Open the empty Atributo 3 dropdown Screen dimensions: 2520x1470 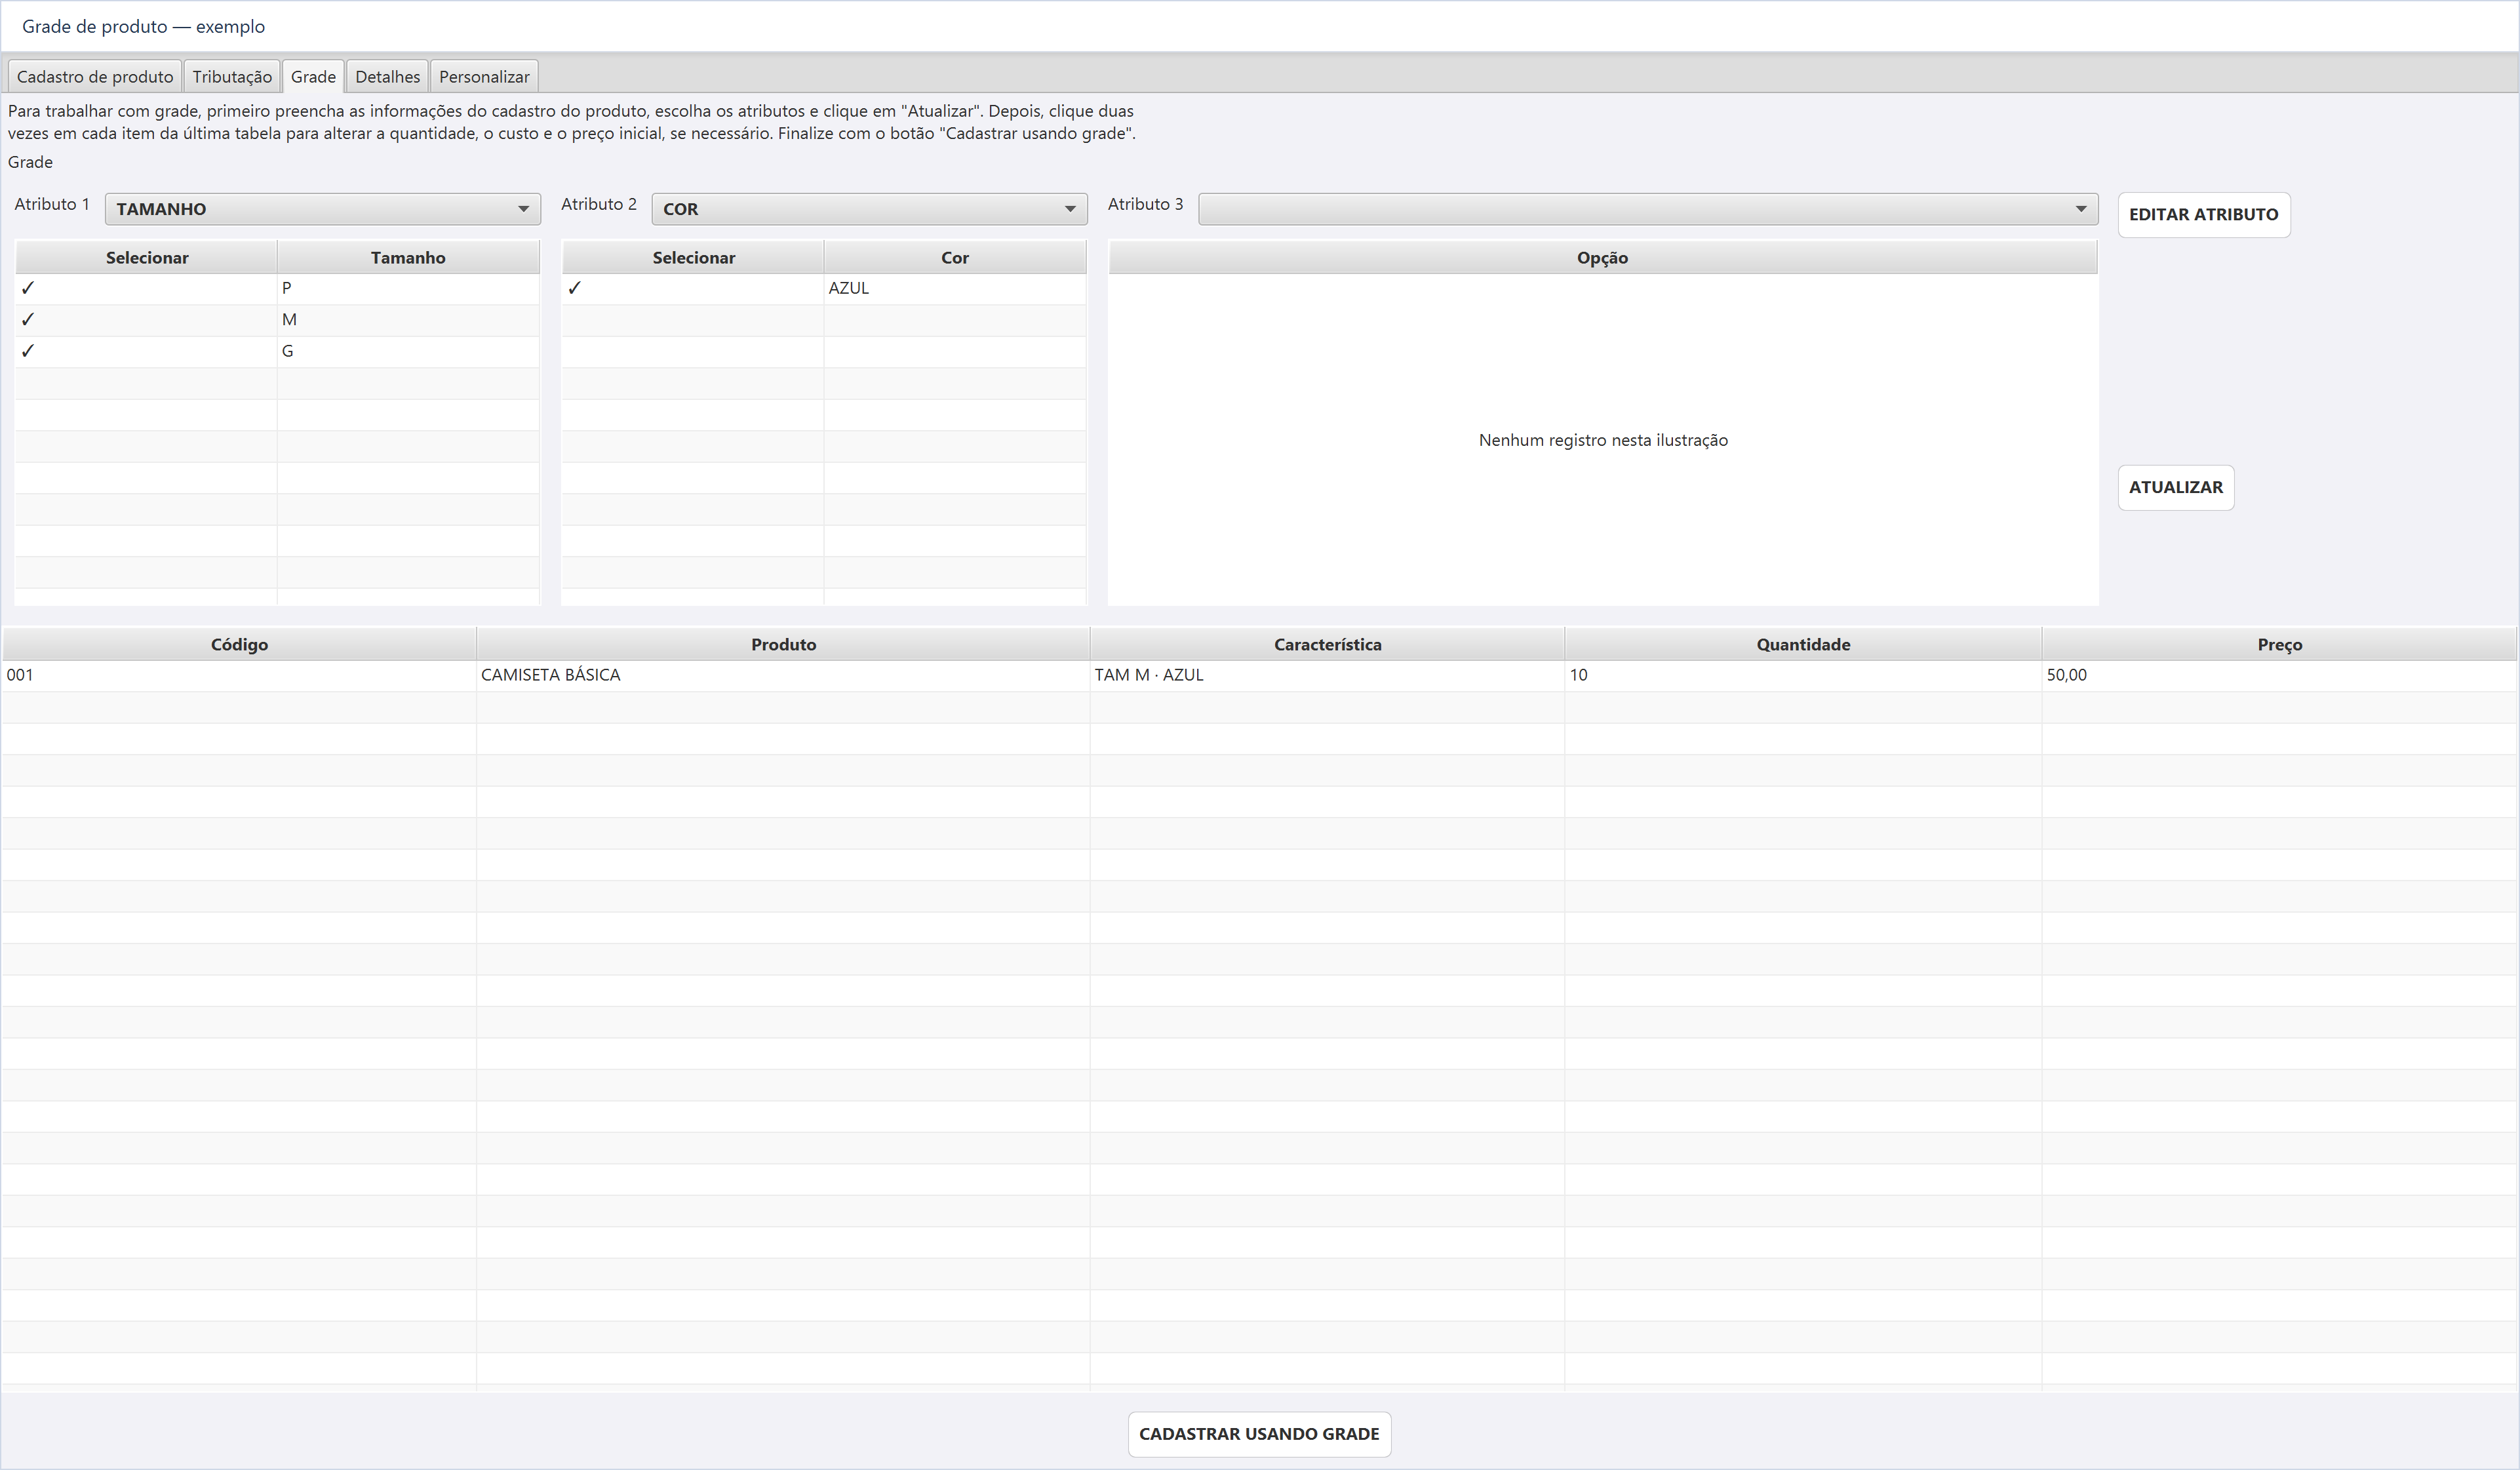coord(1648,209)
